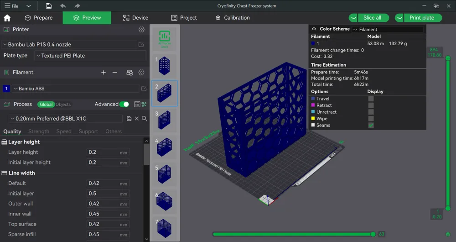
Task: Uncheck Seams display checkbox
Action: pyautogui.click(x=371, y=125)
